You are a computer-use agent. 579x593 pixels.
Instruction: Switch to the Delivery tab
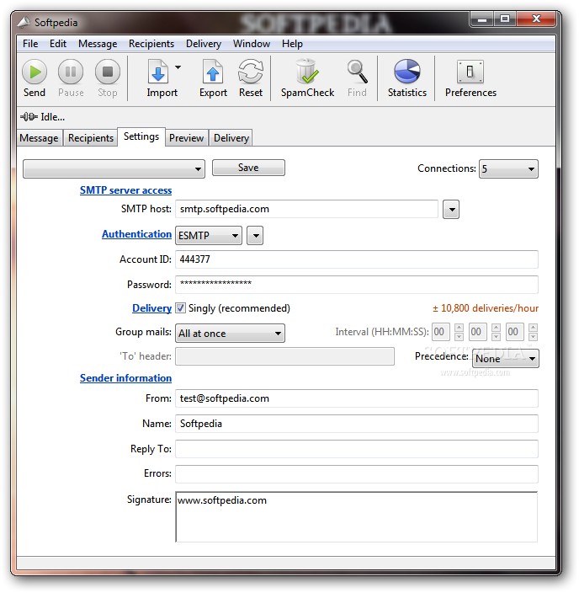point(231,138)
